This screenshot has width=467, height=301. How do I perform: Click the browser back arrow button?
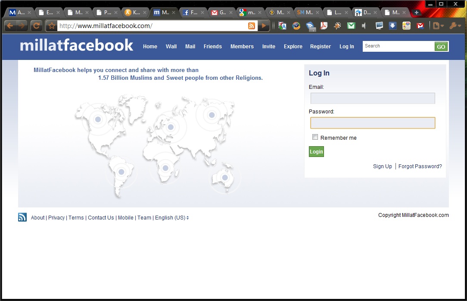click(x=10, y=26)
